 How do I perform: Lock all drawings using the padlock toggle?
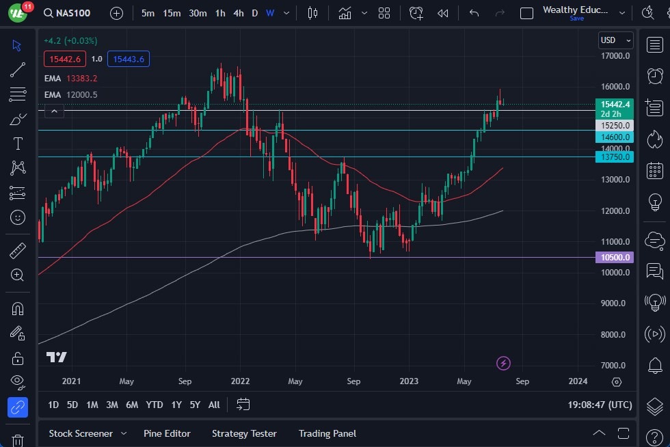tap(17, 357)
